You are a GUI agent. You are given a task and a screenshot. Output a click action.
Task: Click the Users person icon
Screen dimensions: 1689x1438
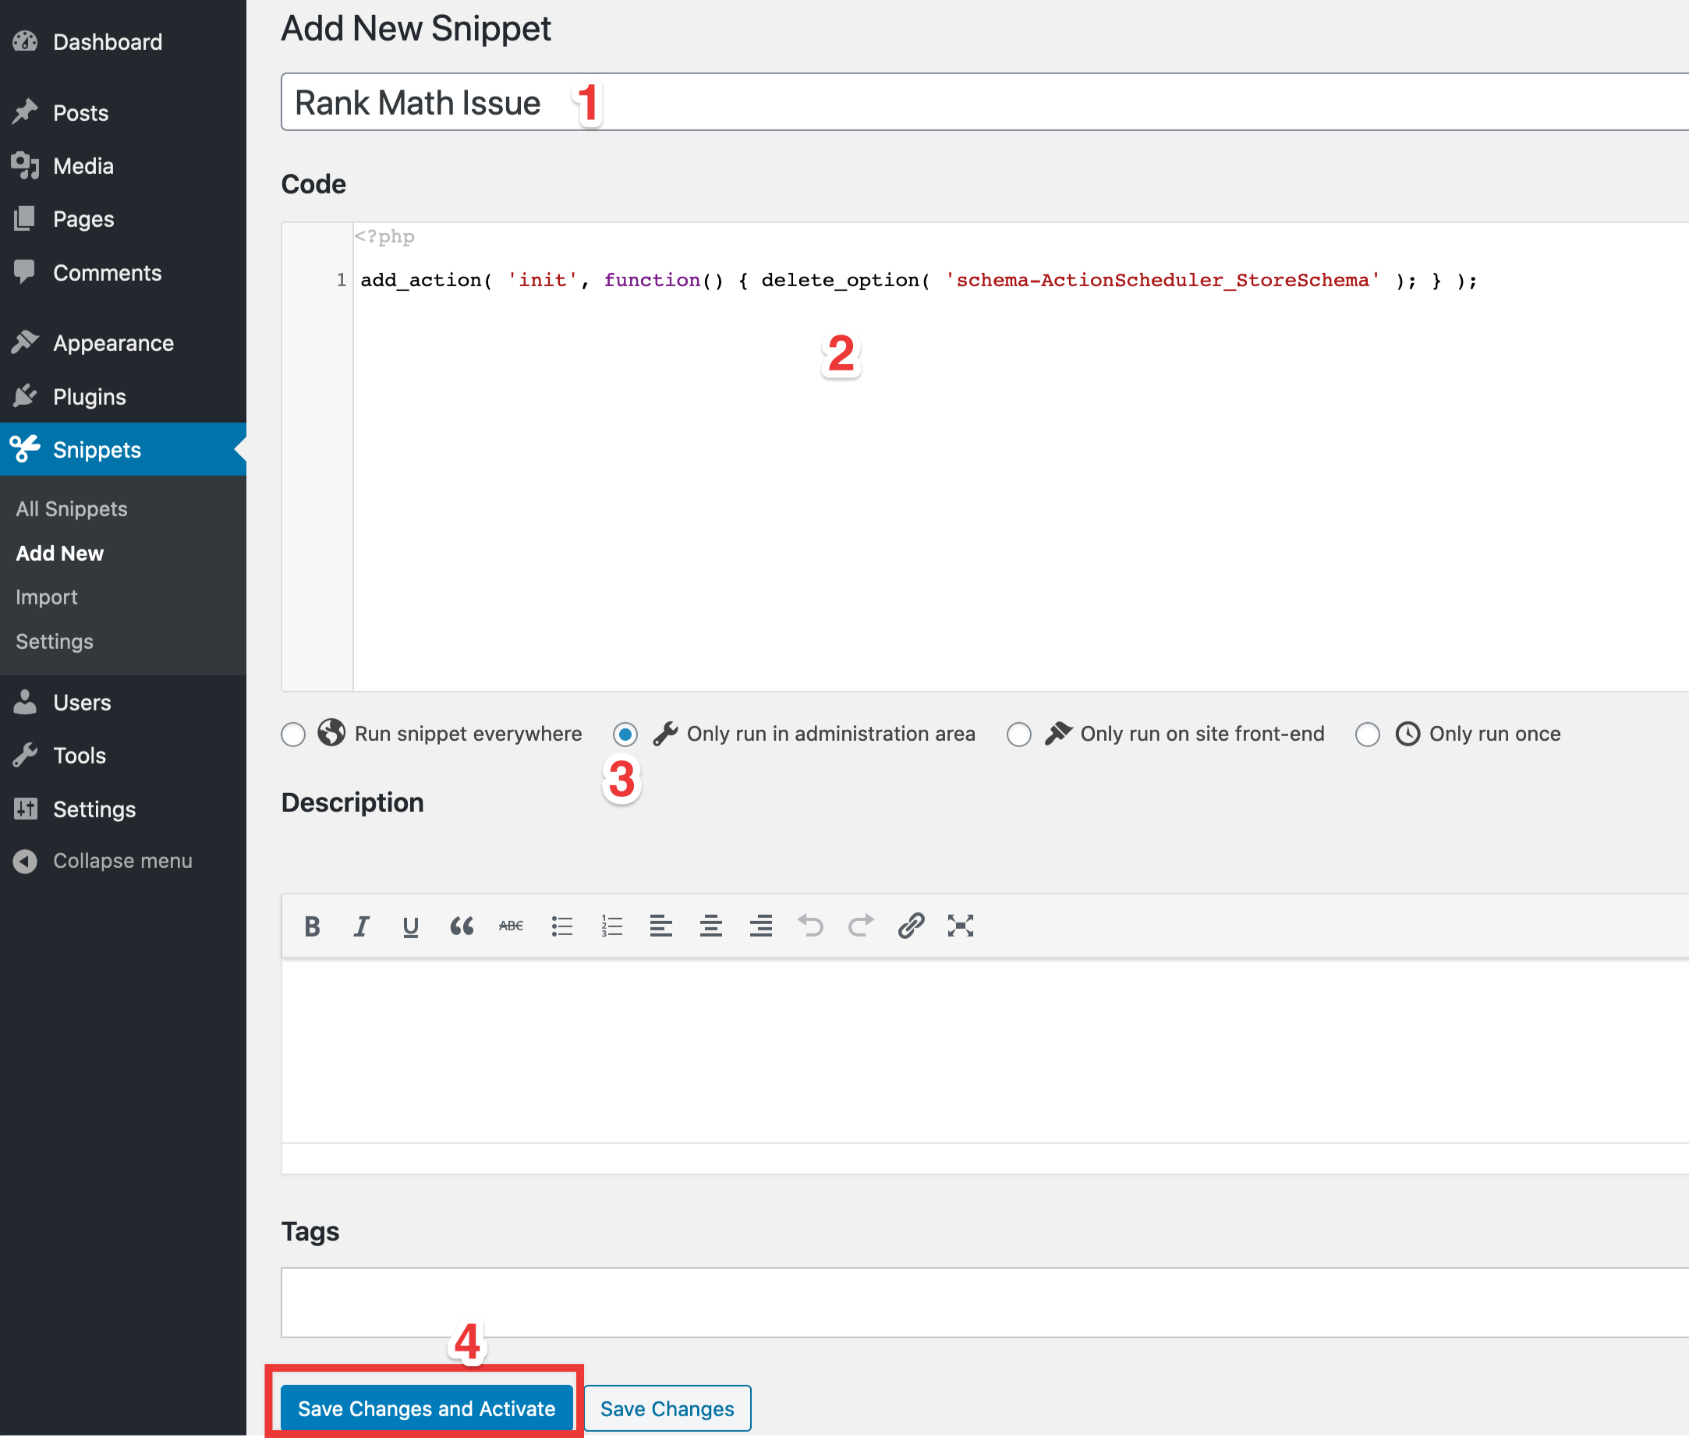(x=25, y=702)
